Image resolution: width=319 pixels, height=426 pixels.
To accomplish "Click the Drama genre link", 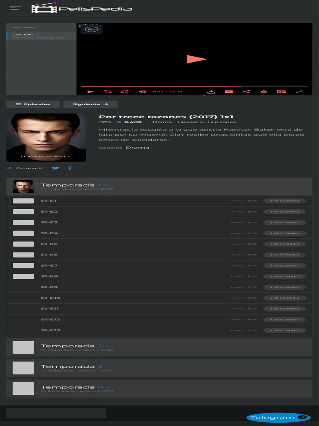I will [x=137, y=148].
